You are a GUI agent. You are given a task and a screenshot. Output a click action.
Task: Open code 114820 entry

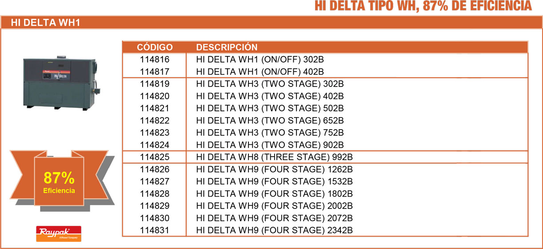point(155,96)
